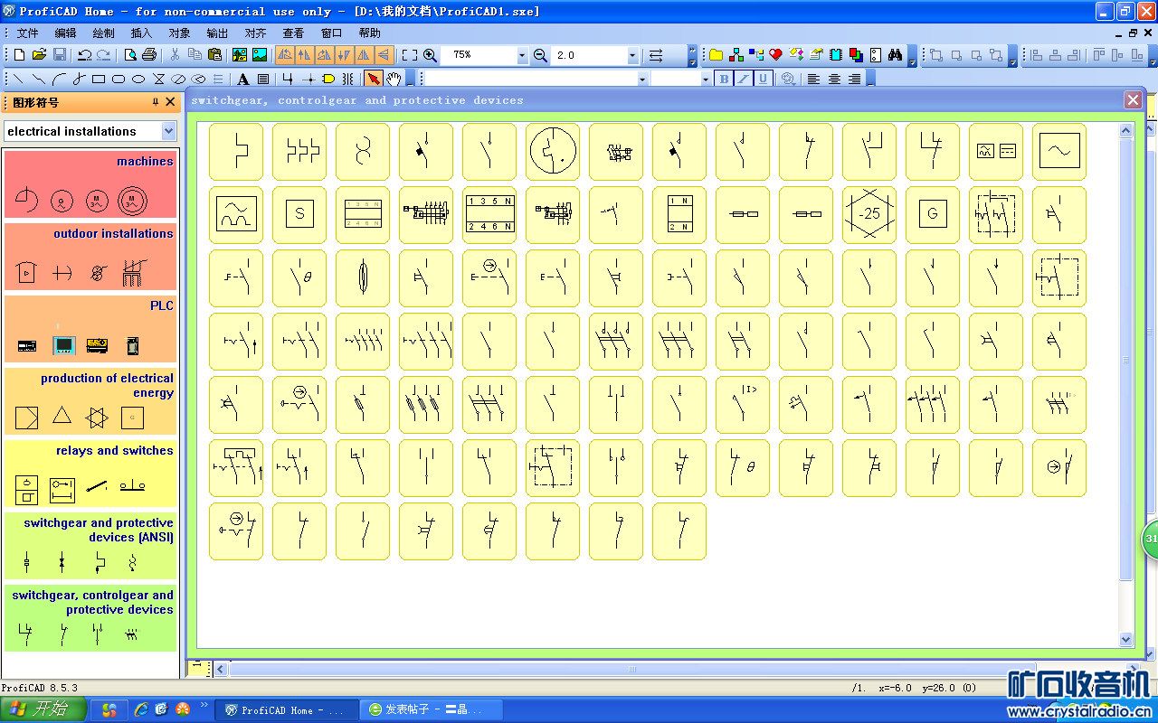The width and height of the screenshot is (1158, 723).
Task: Open the 绘制 (Draw) menu
Action: click(103, 33)
